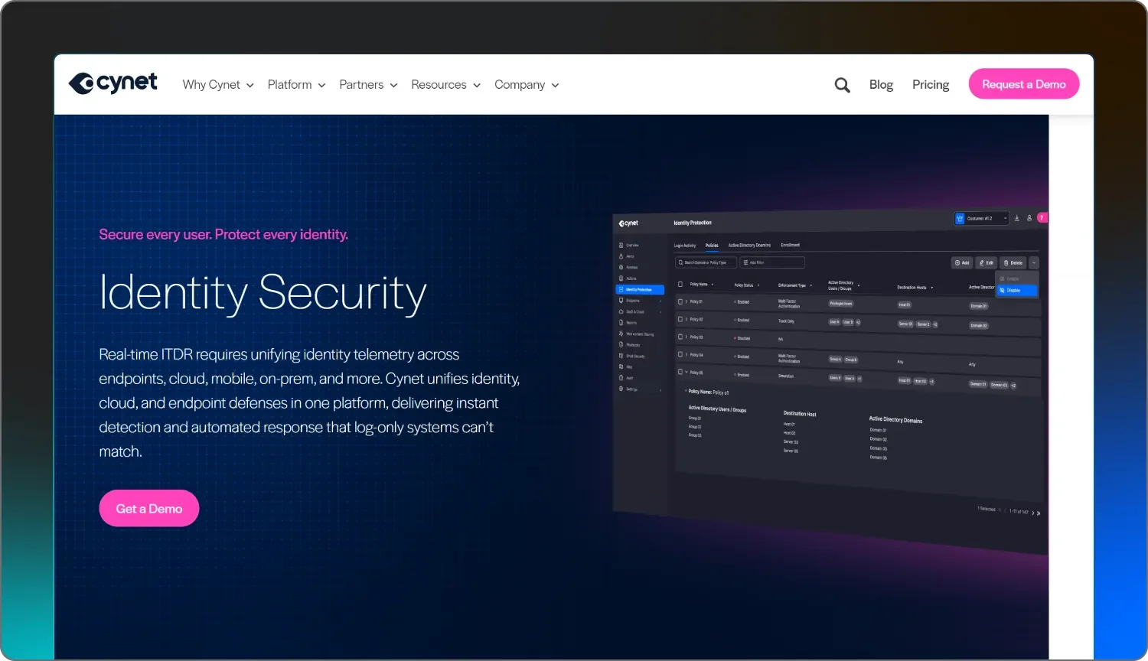Open Playbooks in the dashboard sidebar
This screenshot has height=661, width=1148.
pyautogui.click(x=630, y=345)
